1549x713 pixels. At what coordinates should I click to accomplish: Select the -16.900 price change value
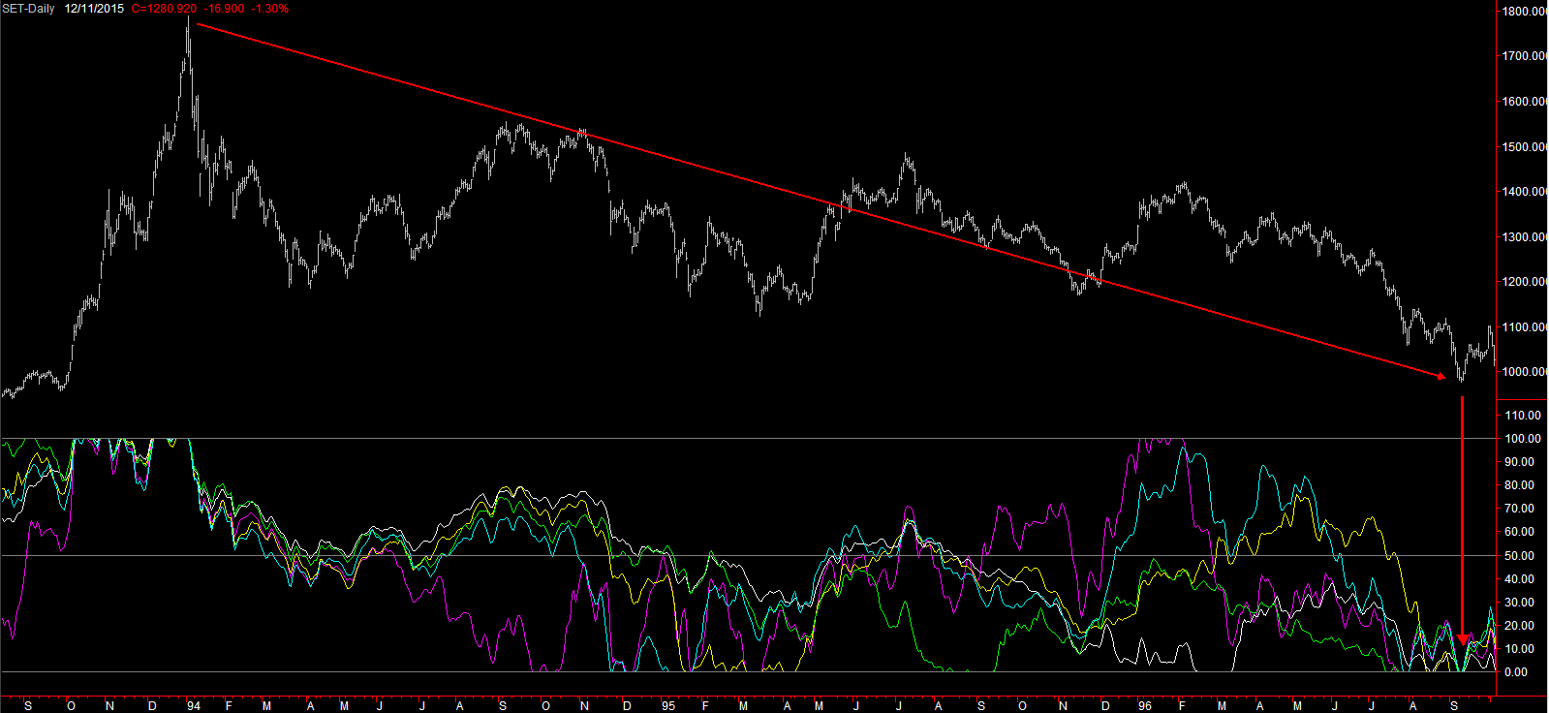point(224,9)
